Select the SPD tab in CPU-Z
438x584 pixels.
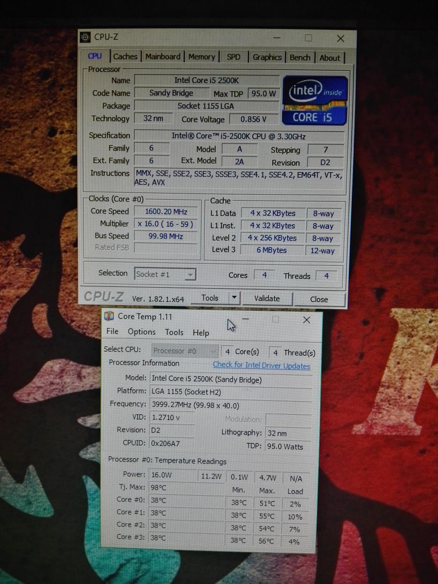click(233, 57)
